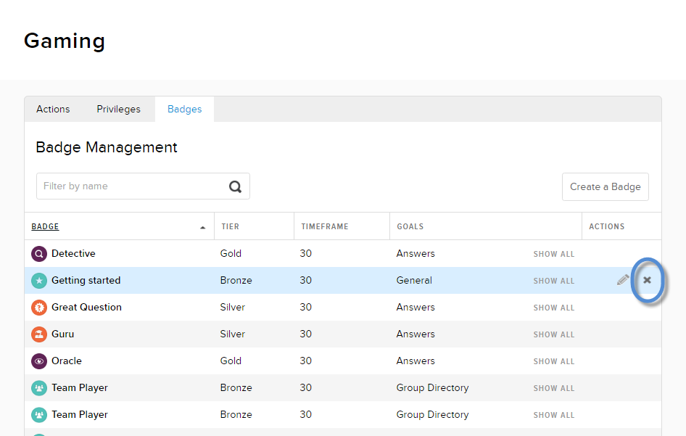Click the Guru badge icon

[x=38, y=334]
